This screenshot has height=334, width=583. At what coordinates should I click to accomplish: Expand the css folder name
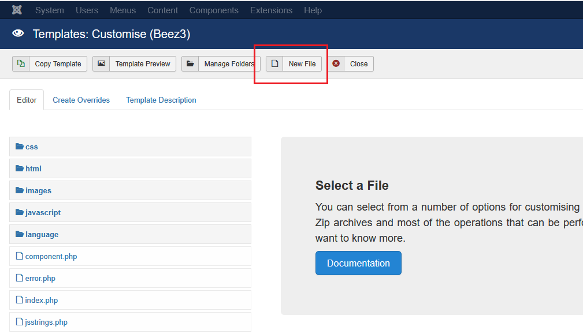click(32, 147)
